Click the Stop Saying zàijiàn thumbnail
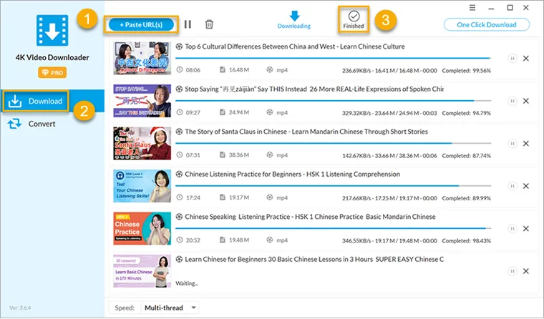The width and height of the screenshot is (544, 319). [x=142, y=101]
